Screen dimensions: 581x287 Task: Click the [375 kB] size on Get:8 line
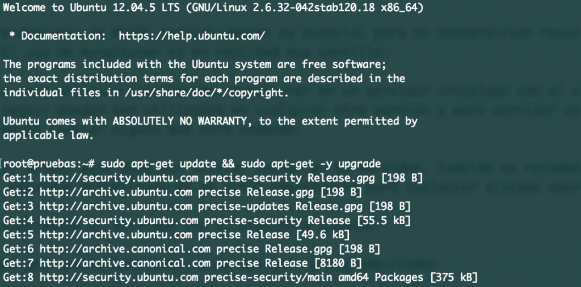pyautogui.click(x=454, y=277)
